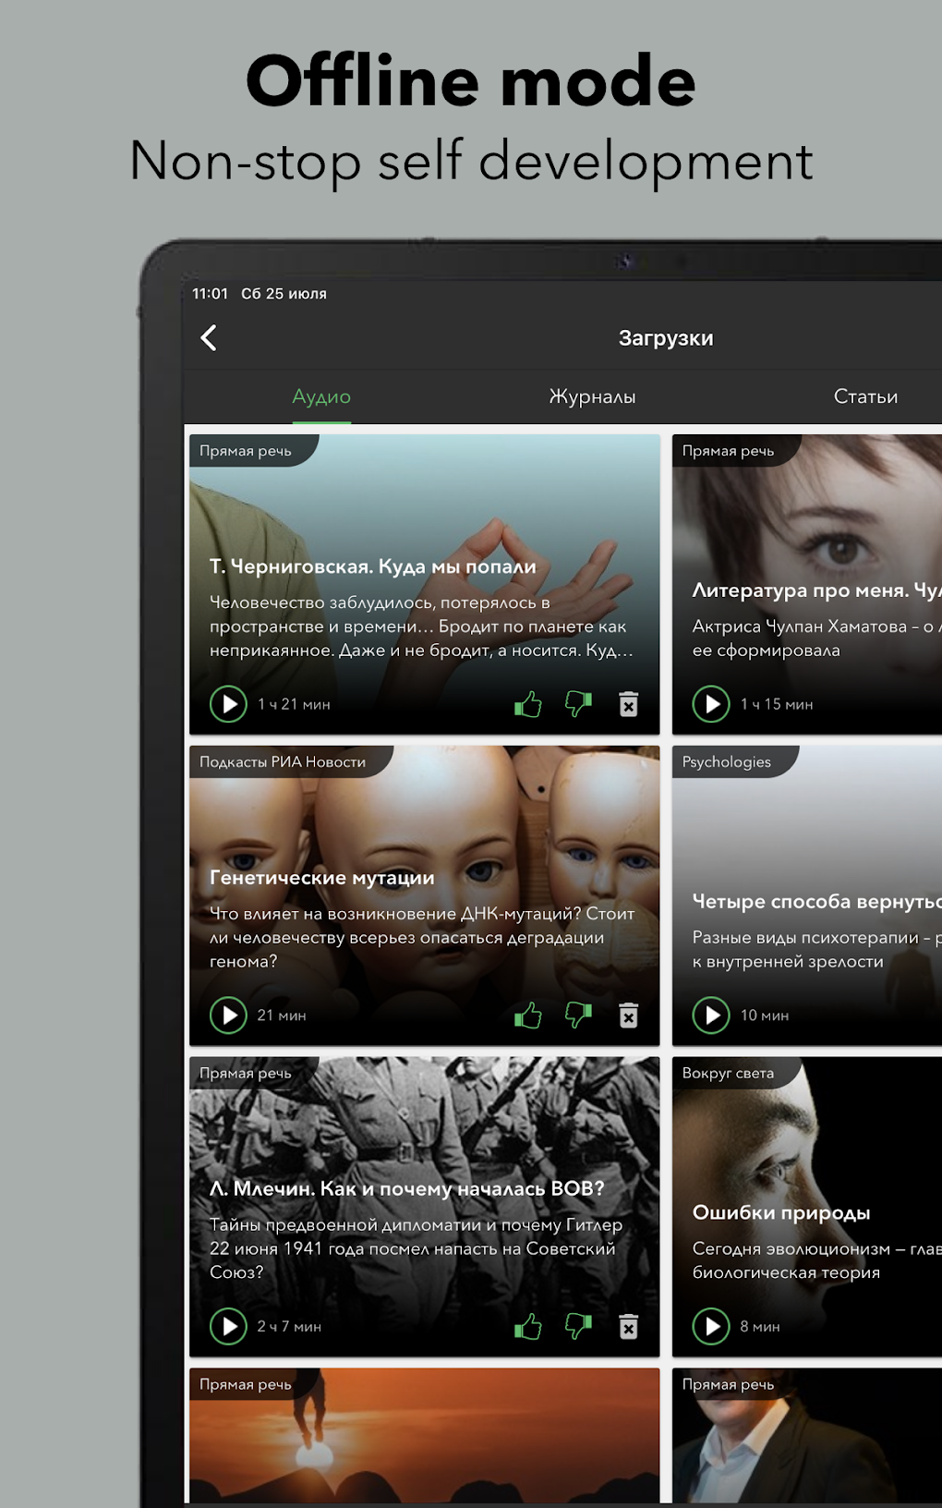
Task: Dislike the Л. Млечин lecture
Action: pyautogui.click(x=579, y=1327)
